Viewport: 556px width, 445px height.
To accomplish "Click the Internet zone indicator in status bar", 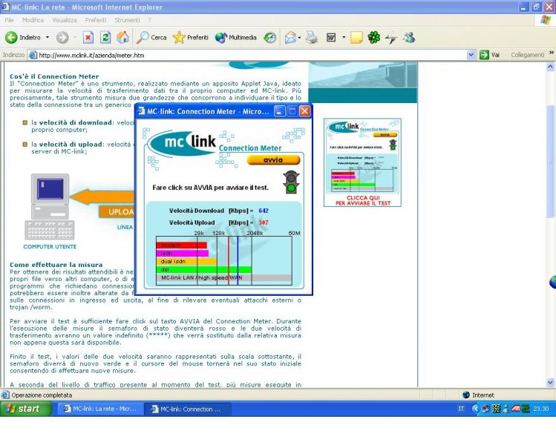I will [478, 395].
